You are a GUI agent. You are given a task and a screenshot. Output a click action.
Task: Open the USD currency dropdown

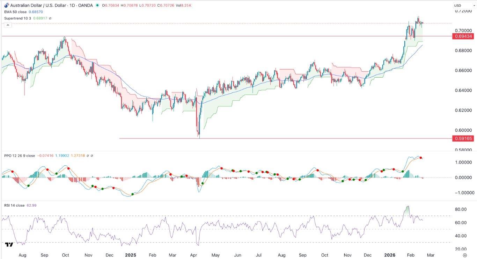click(465, 5)
